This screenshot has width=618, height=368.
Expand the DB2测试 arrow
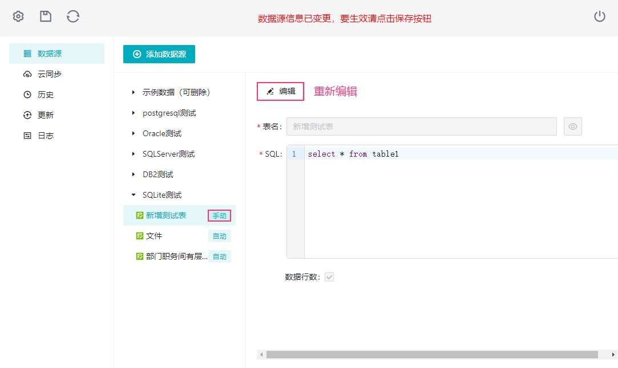133,174
